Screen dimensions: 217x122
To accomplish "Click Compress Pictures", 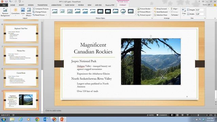I will (41, 9).
